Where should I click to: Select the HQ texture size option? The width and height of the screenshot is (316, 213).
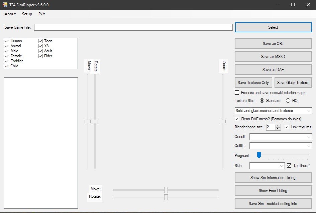tap(288, 101)
